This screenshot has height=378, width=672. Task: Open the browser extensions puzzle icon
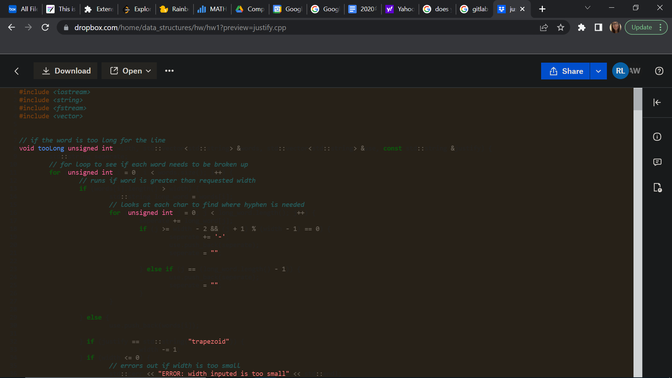(582, 27)
